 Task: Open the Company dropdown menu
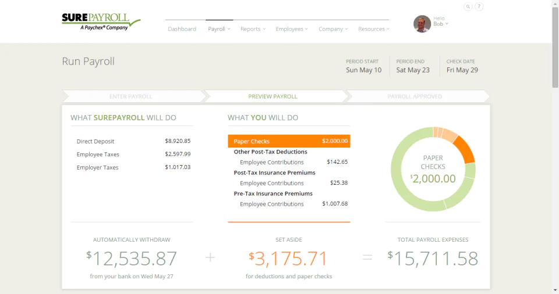click(x=333, y=29)
